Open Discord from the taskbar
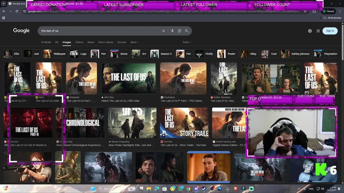This screenshot has height=193, width=344. pos(196,189)
